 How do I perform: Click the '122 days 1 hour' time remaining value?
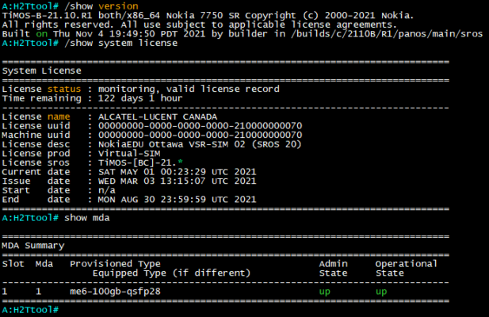pos(142,97)
